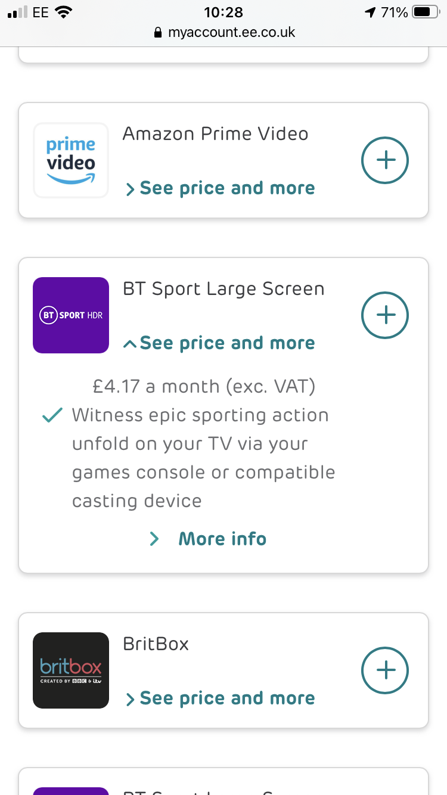Tap the BritBox logo
This screenshot has height=795, width=447.
[x=71, y=670]
